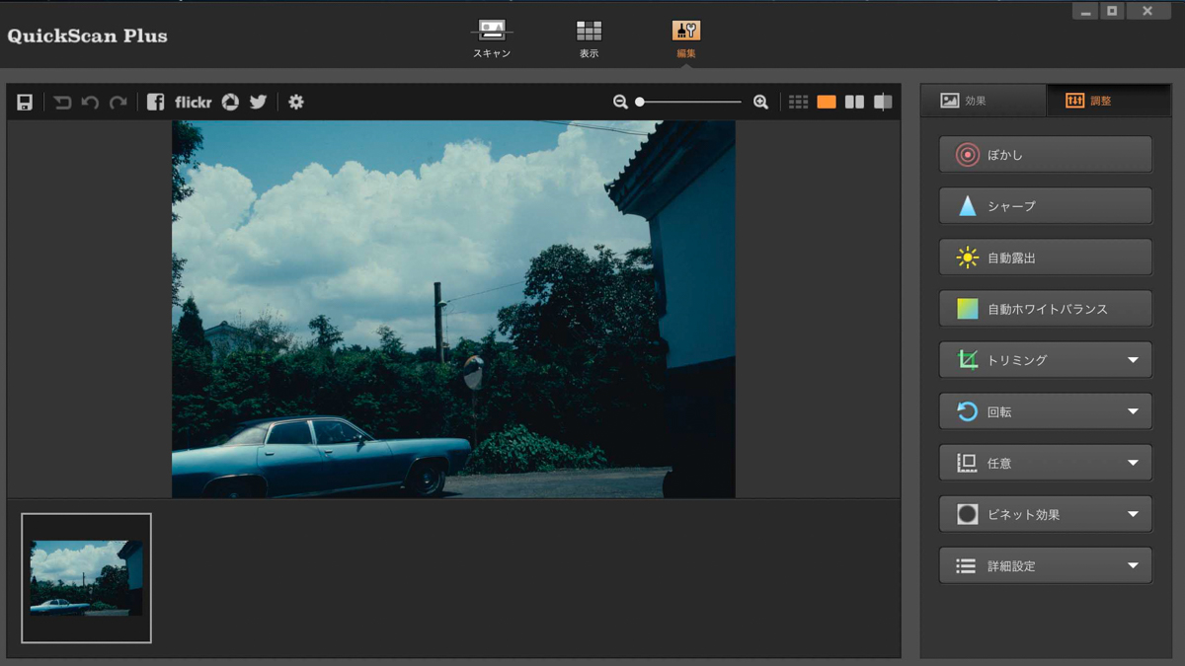
Task: Click the revert icon in toolbar
Action: (x=62, y=102)
